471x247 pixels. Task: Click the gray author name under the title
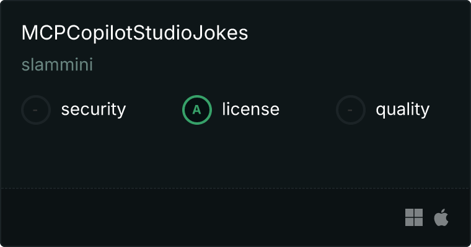click(x=57, y=64)
